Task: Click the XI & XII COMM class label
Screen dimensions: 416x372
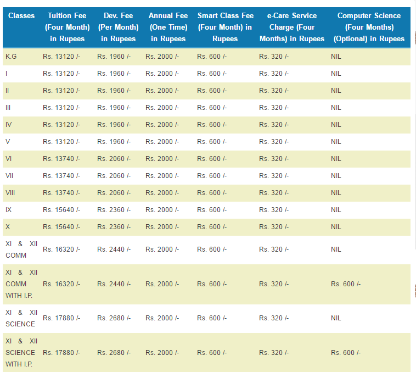Action: point(21,249)
